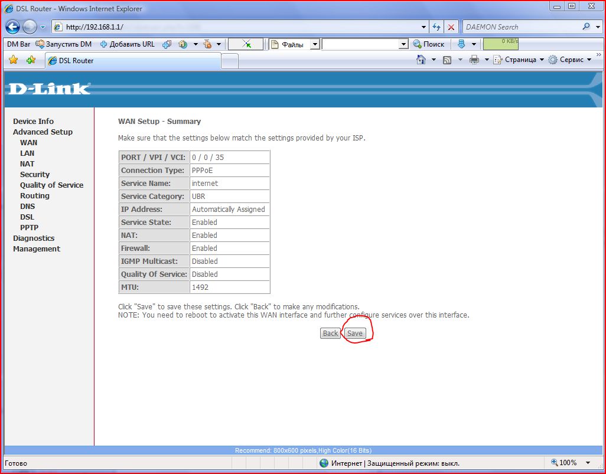Image resolution: width=606 pixels, height=474 pixels.
Task: Open the Security menu item
Action: click(35, 175)
